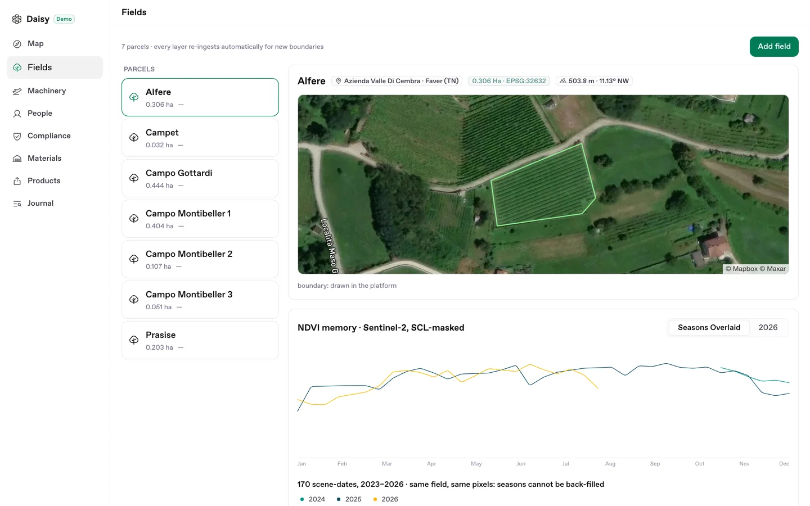
Task: Click the People person icon
Action: pos(17,114)
